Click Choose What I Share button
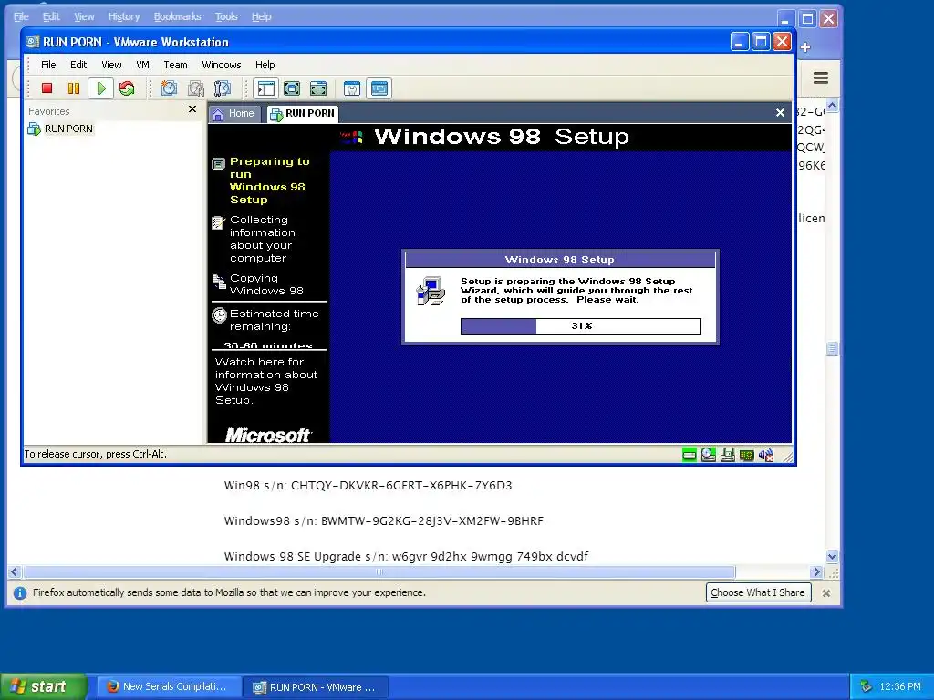This screenshot has width=934, height=700. (758, 592)
